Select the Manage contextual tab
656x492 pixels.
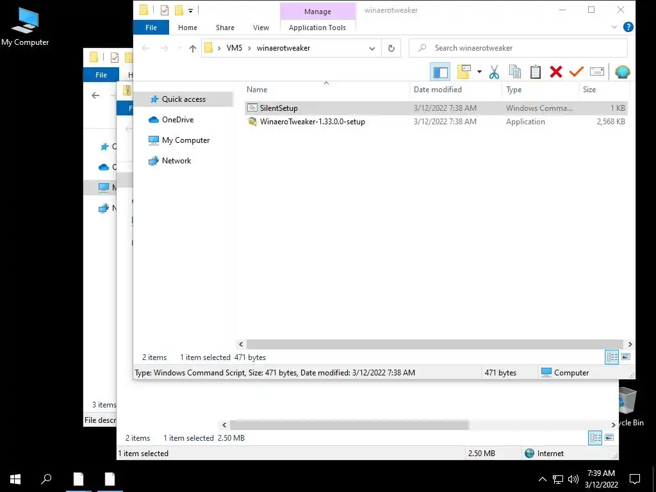coord(318,12)
